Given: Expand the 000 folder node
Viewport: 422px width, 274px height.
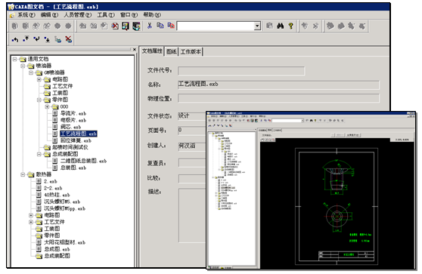Looking at the screenshot, I should tap(47, 106).
